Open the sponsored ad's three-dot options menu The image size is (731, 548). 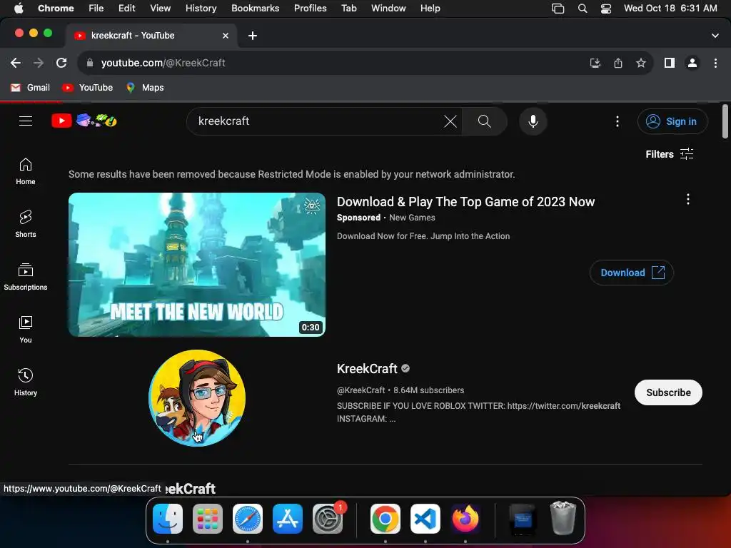coord(687,200)
